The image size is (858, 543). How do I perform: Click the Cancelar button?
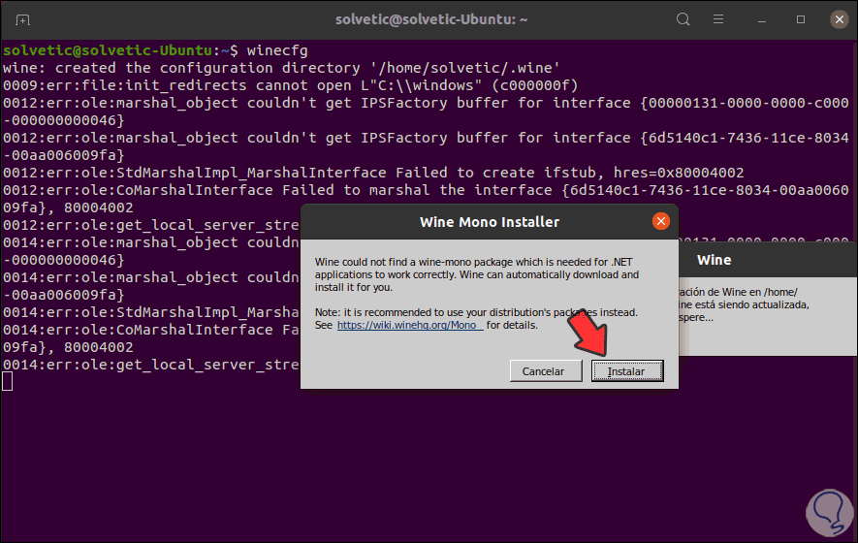coord(546,371)
